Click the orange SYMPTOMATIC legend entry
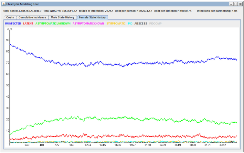Image resolution: width=244 pixels, height=153 pixels. click(x=116, y=24)
